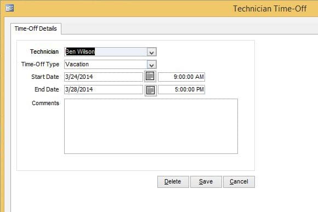Click the Start Date label
The width and height of the screenshot is (318, 212).
(45, 77)
